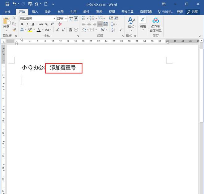Image resolution: width=204 pixels, height=194 pixels.
Task: Save to Baidu Netdisk cloud icon
Action: [x=155, y=20]
